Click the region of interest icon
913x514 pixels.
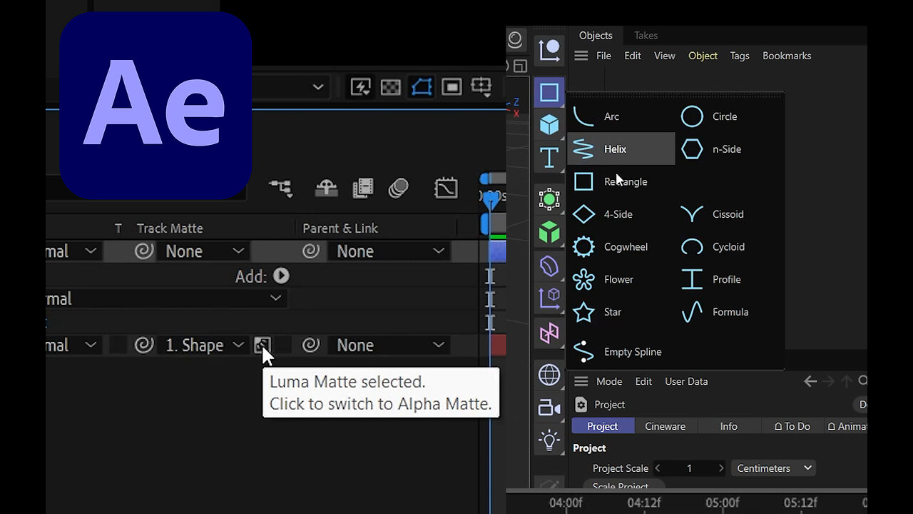452,87
